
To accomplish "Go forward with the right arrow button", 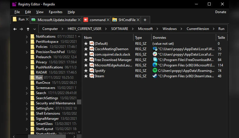I will tap(21, 29).
